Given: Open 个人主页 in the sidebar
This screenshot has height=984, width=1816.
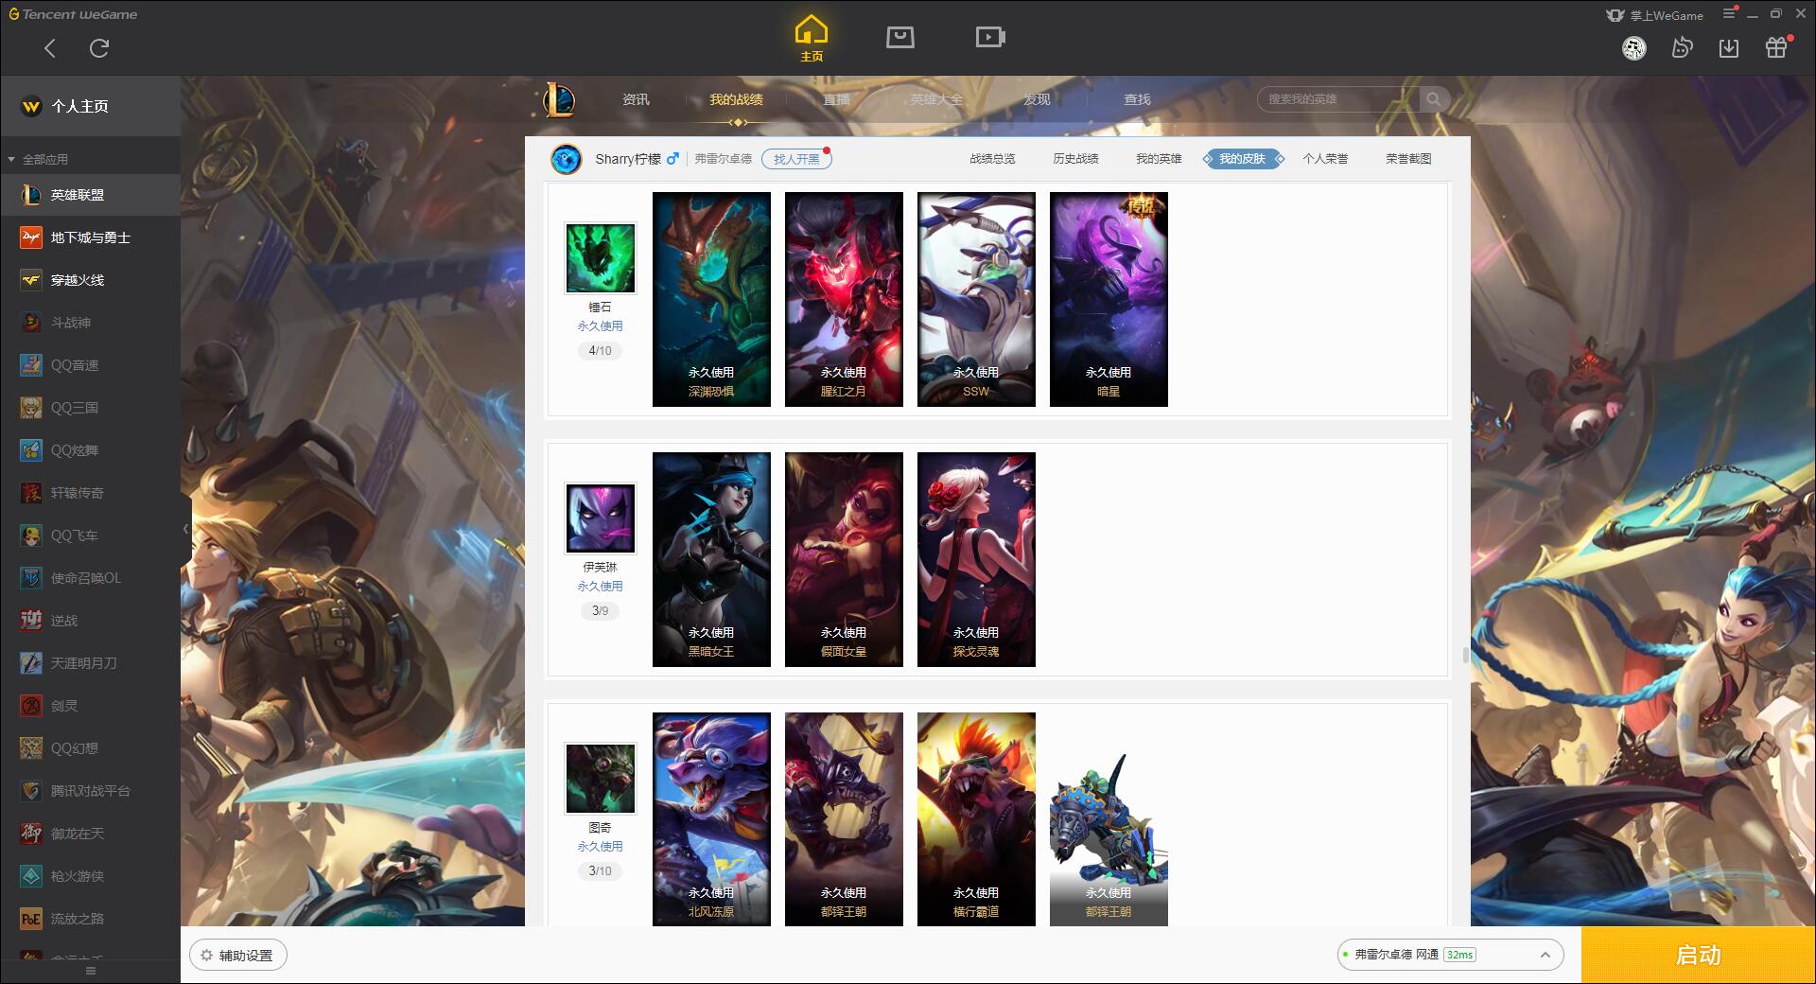Looking at the screenshot, I should 90,106.
